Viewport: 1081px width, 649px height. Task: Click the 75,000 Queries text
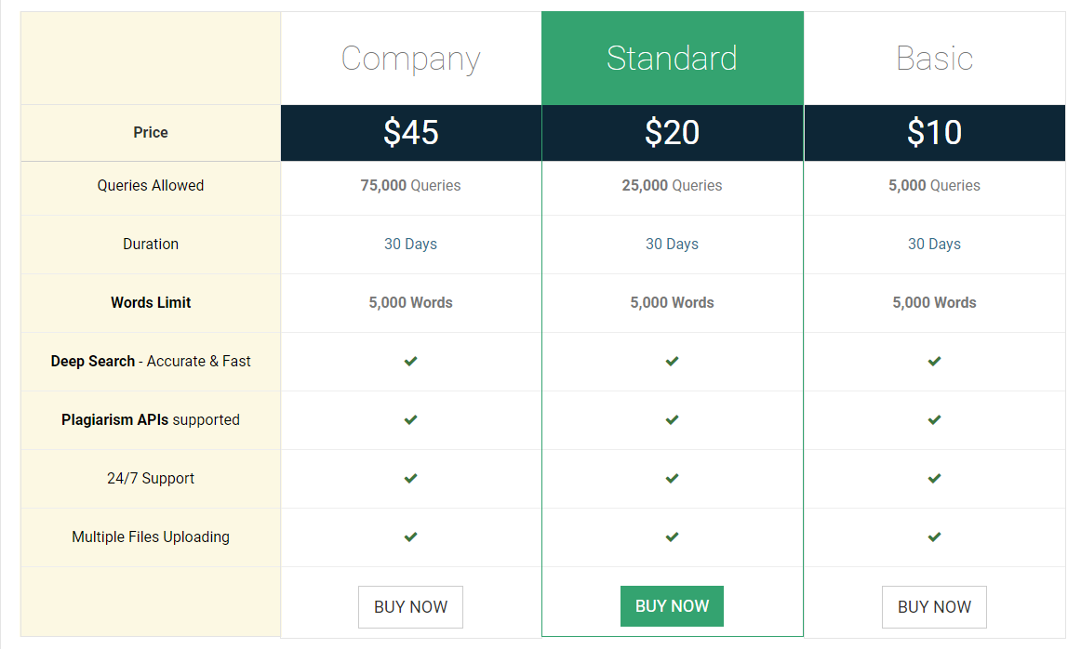(411, 185)
